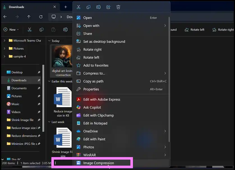Image resolution: width=235 pixels, height=170 pixels.
Task: Choose Edit with Paint
Action: (x=121, y=139)
